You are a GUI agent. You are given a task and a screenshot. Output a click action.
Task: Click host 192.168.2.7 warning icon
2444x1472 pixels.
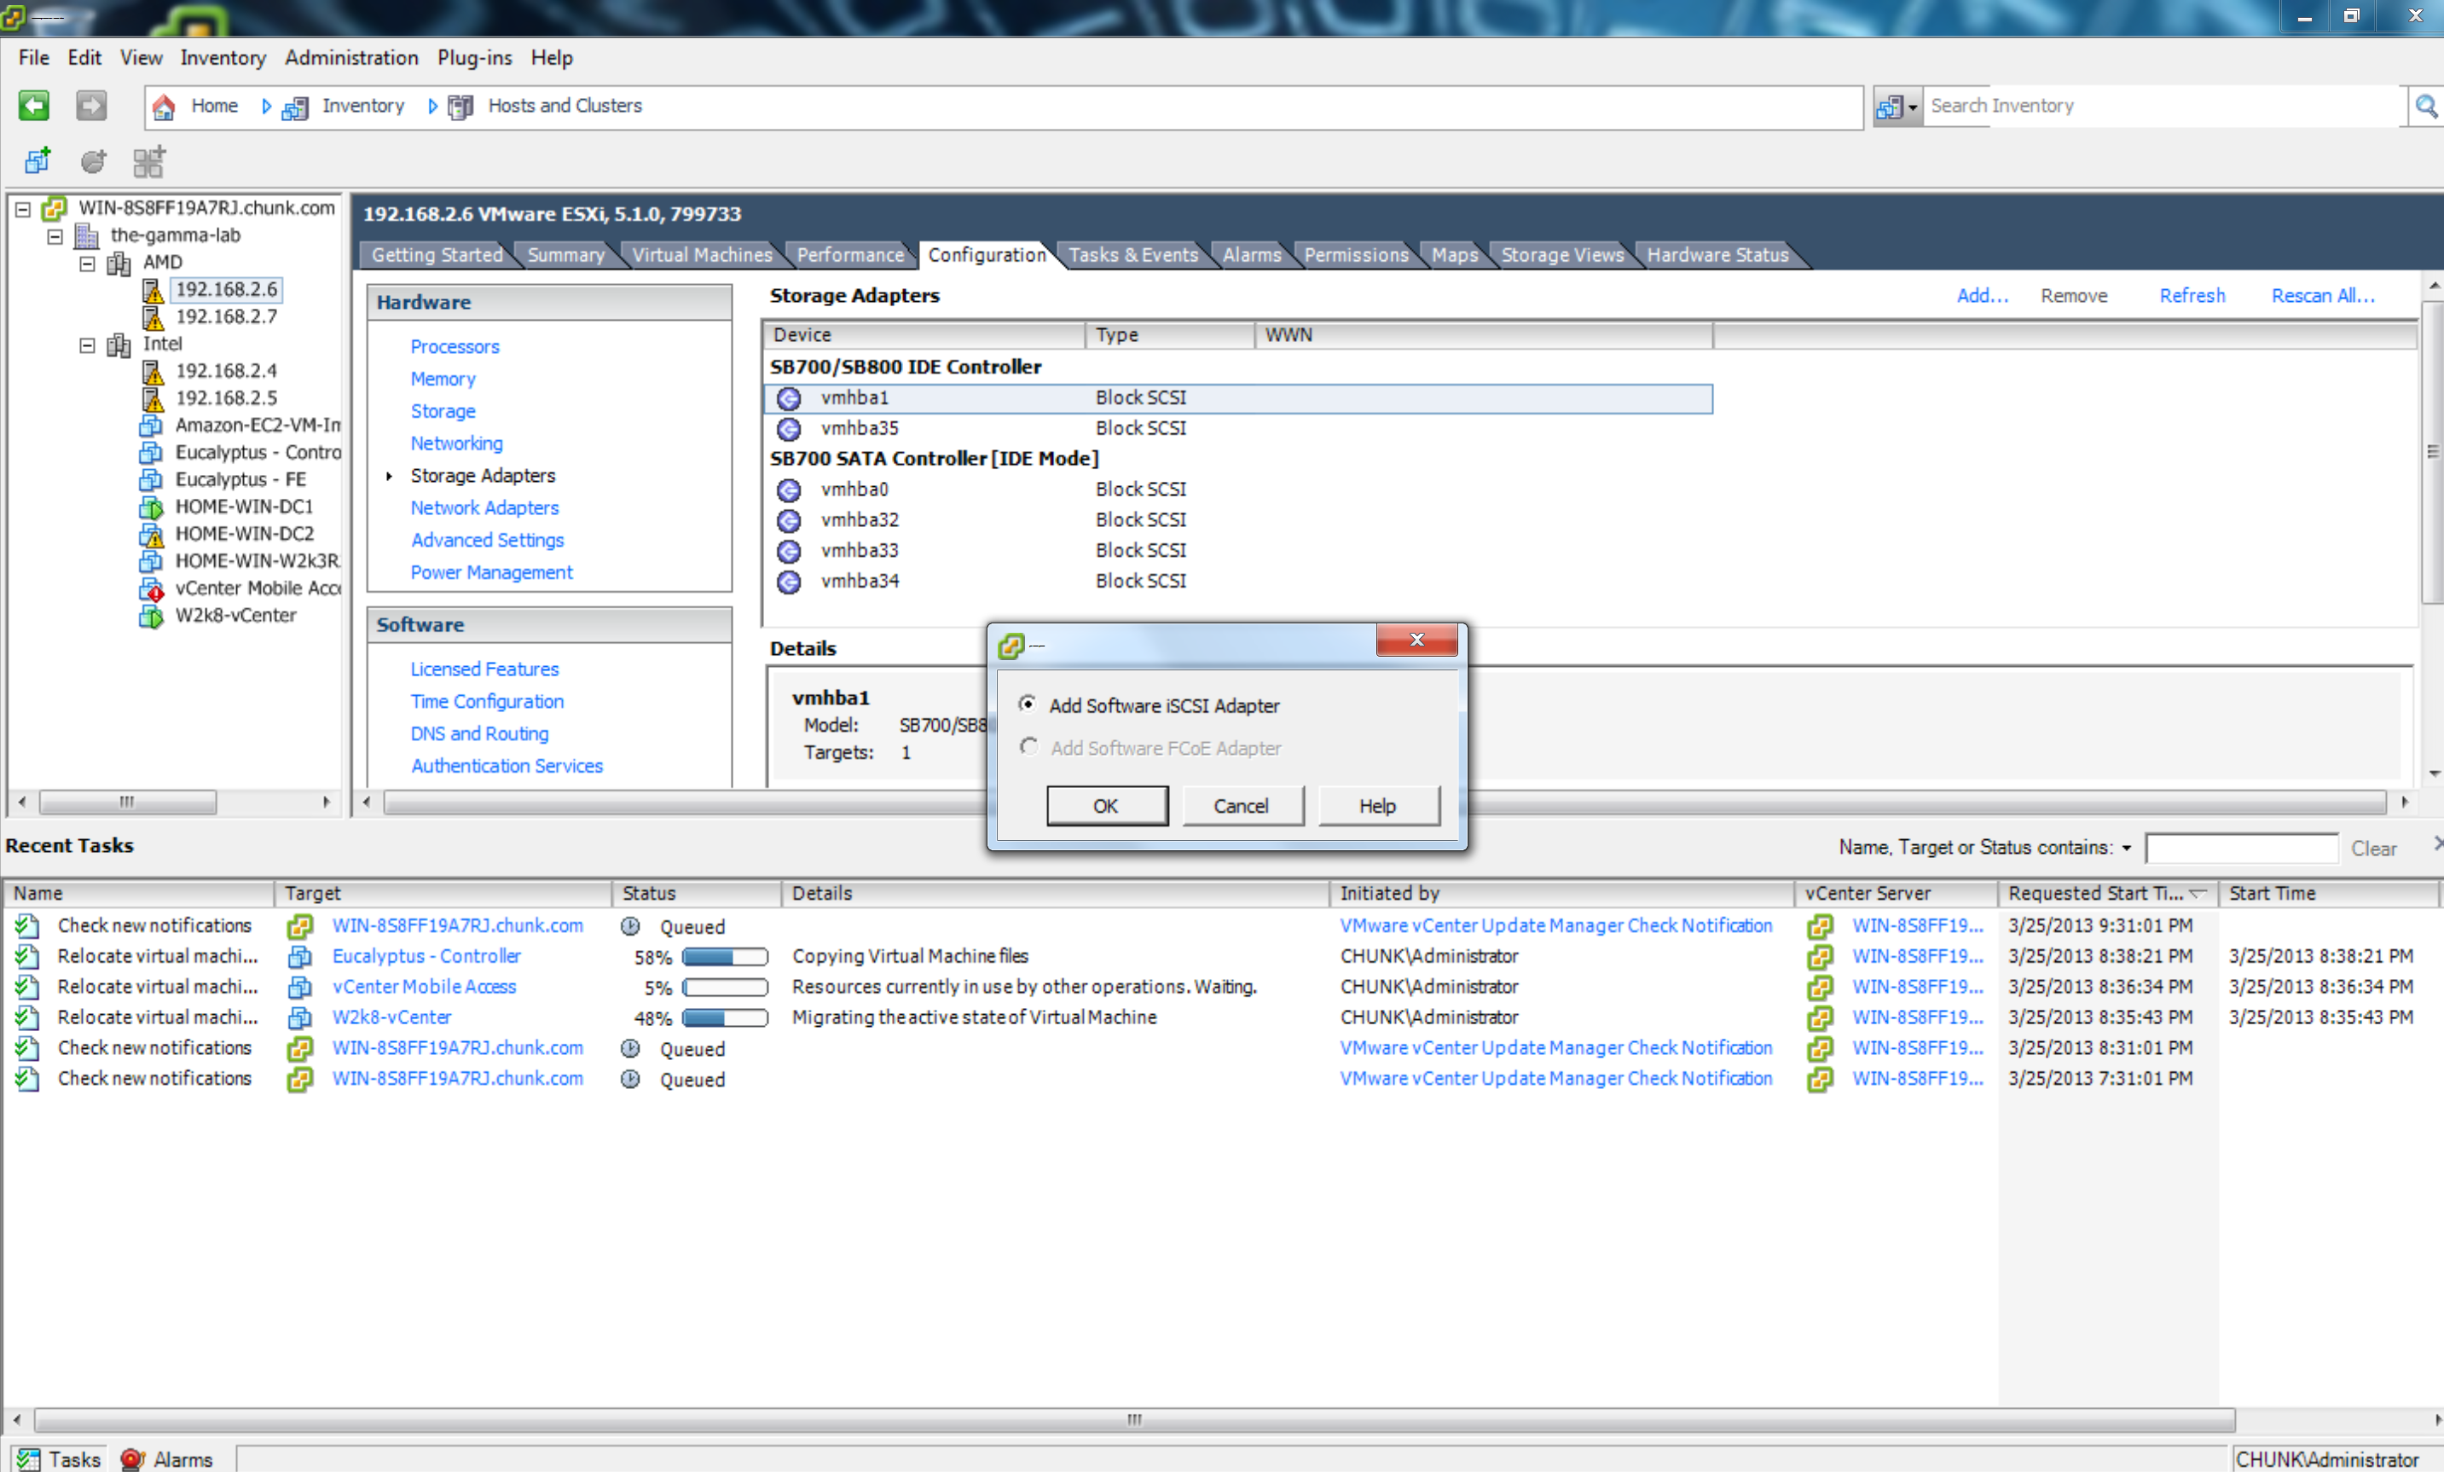(152, 317)
